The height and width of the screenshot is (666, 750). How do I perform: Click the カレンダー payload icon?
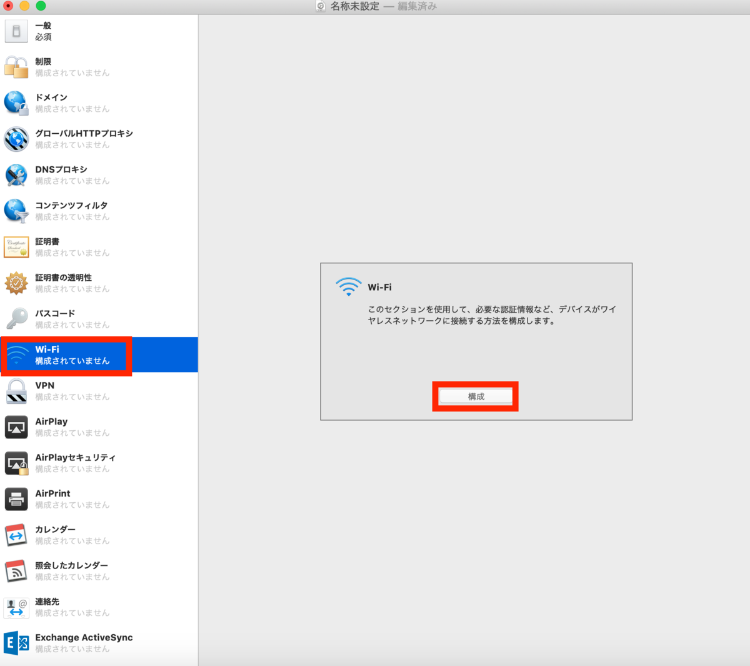[x=16, y=535]
